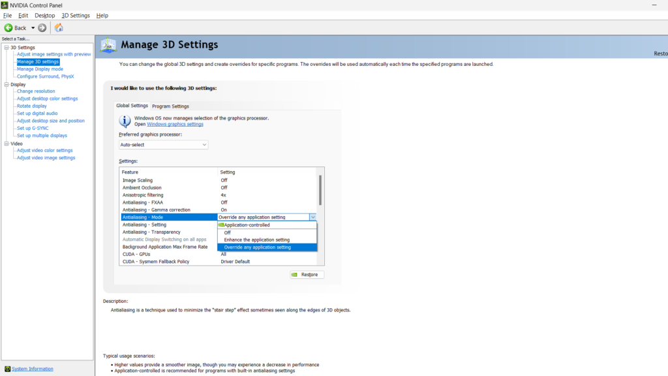The width and height of the screenshot is (668, 376).
Task: Click the blue info icon above Preferred graphics processor
Action: click(123, 121)
